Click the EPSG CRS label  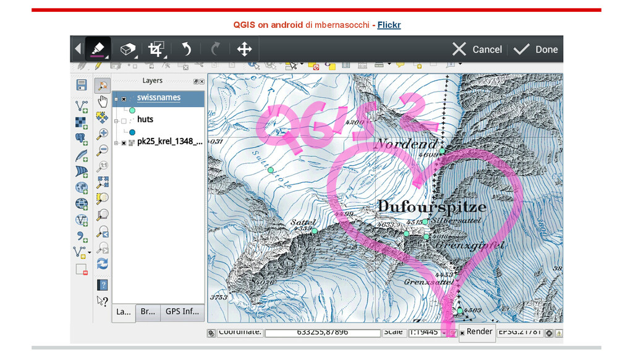tap(520, 332)
